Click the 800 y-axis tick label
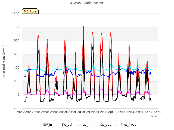The height and width of the screenshot is (130, 174). [17, 40]
